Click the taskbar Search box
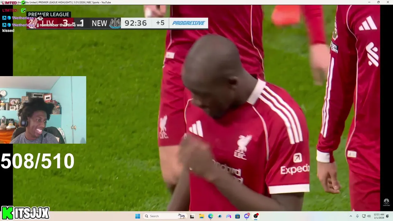 [x=165, y=216]
